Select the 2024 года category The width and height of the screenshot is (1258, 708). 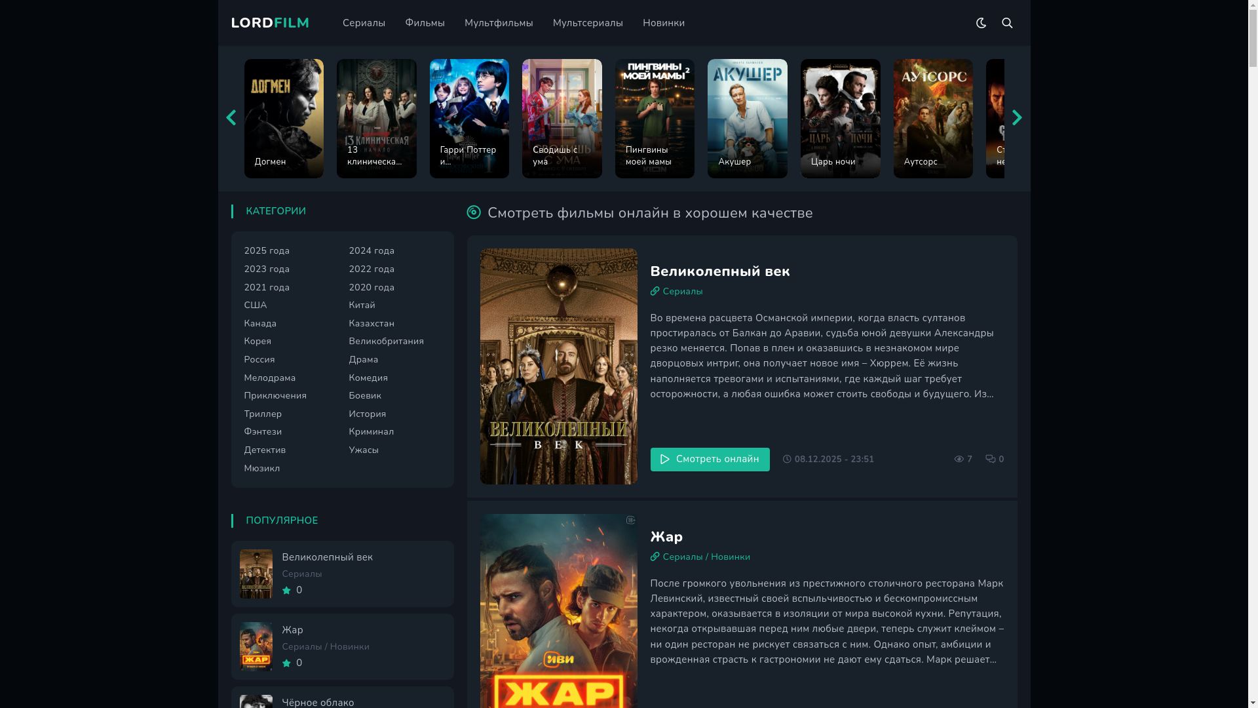372,251
